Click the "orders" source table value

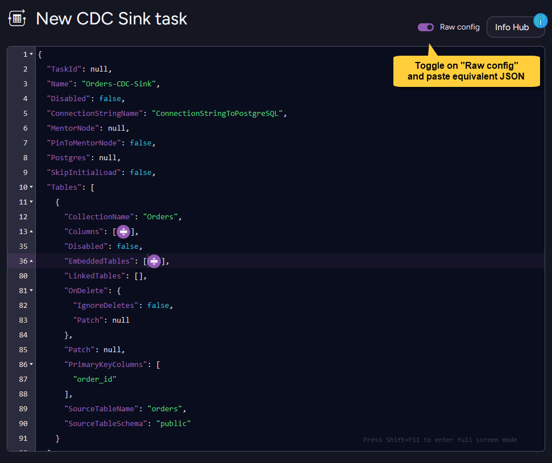point(164,409)
